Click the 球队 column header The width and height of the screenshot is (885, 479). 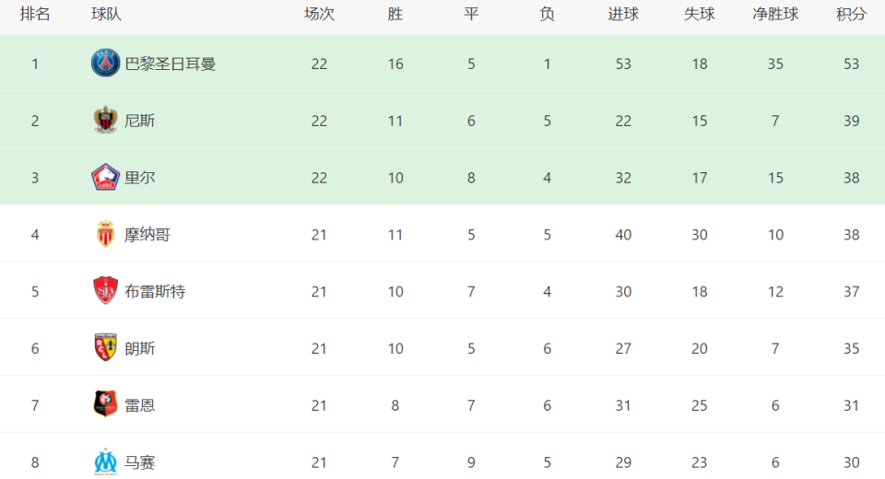(106, 14)
